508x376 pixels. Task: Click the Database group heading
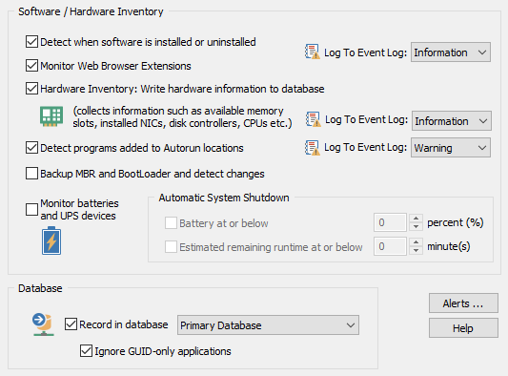40,288
